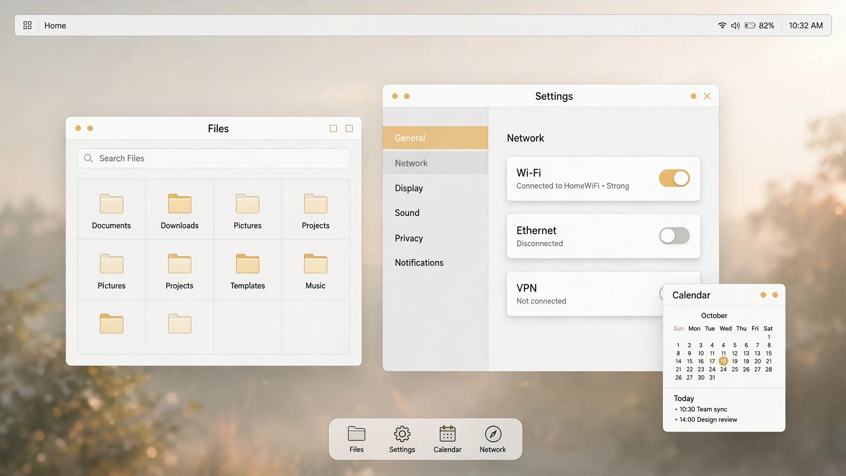Click the first square button in Files title bar
This screenshot has height=476, width=846.
[x=333, y=129]
